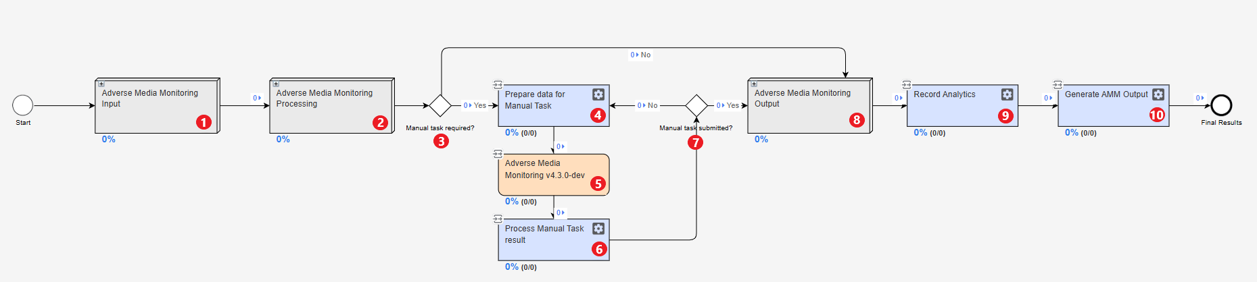Select the Manual task required gateway diamond

point(440,106)
